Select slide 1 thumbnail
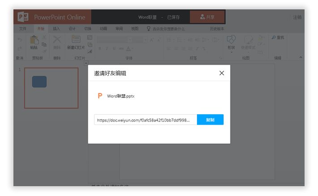The width and height of the screenshot is (318, 196). 52,88
